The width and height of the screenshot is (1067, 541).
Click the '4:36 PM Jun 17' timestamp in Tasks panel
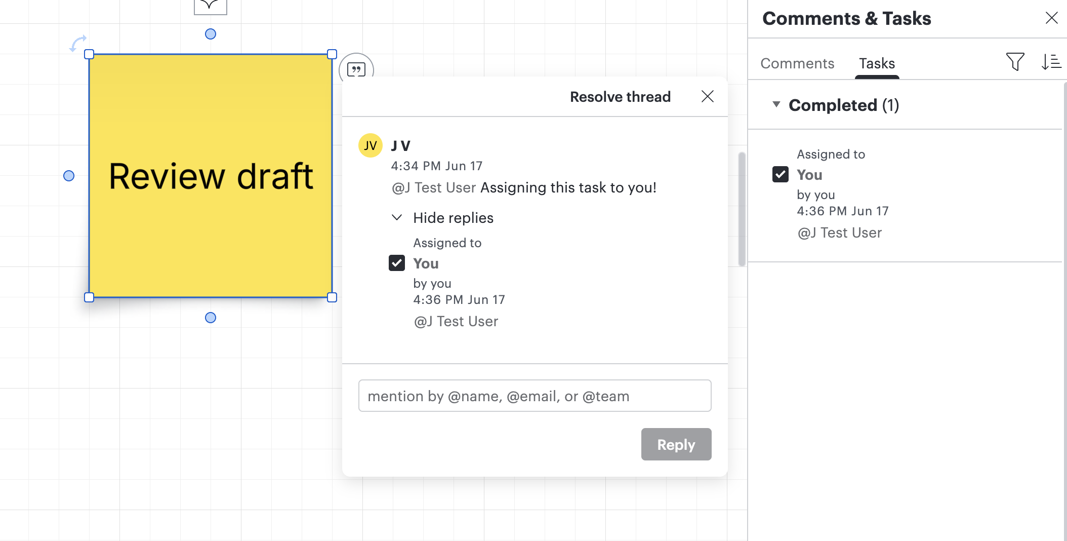coord(843,211)
